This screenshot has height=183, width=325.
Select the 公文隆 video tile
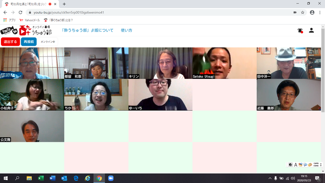point(32,126)
